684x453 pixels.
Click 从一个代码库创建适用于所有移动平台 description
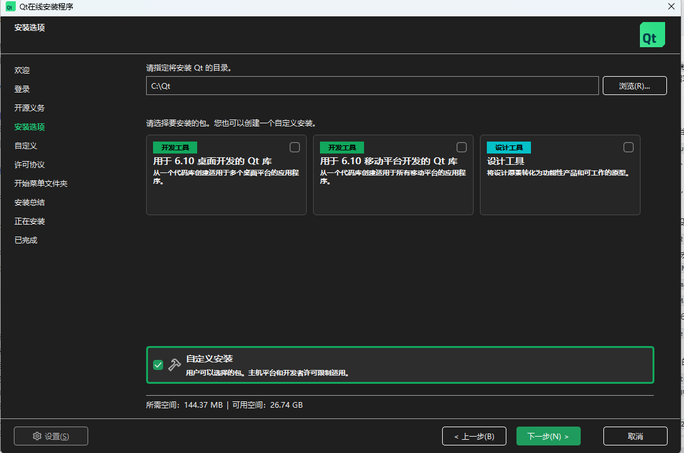392,177
